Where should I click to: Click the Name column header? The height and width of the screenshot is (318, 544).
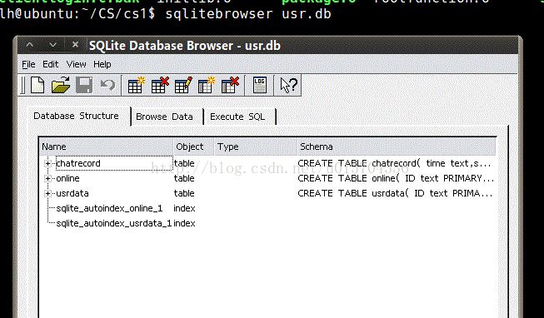pos(107,147)
